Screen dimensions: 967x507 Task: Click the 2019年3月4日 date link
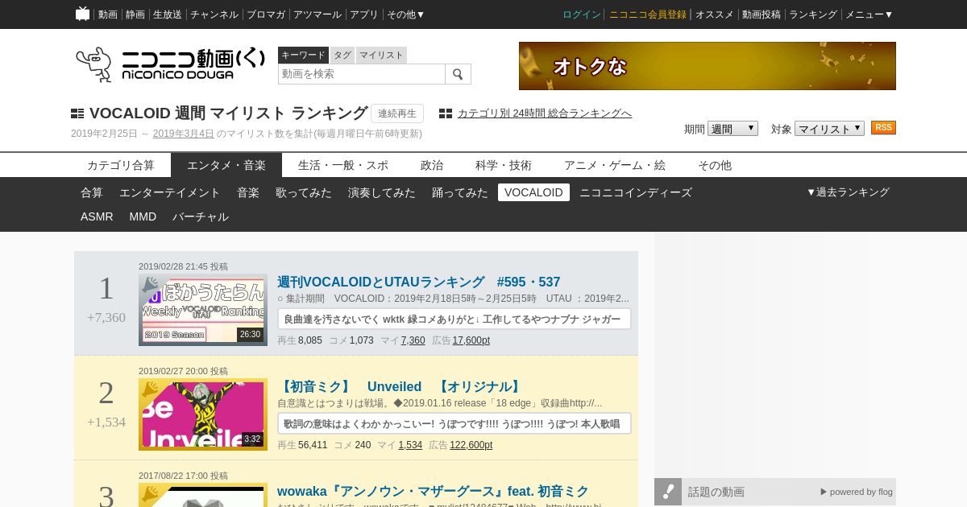point(184,134)
